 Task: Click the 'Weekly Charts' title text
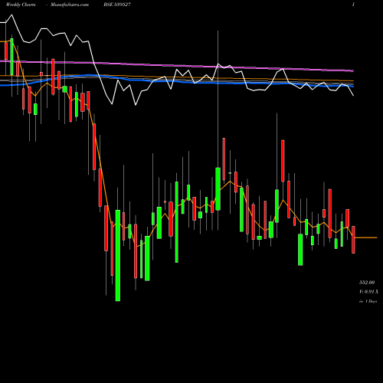21,5
